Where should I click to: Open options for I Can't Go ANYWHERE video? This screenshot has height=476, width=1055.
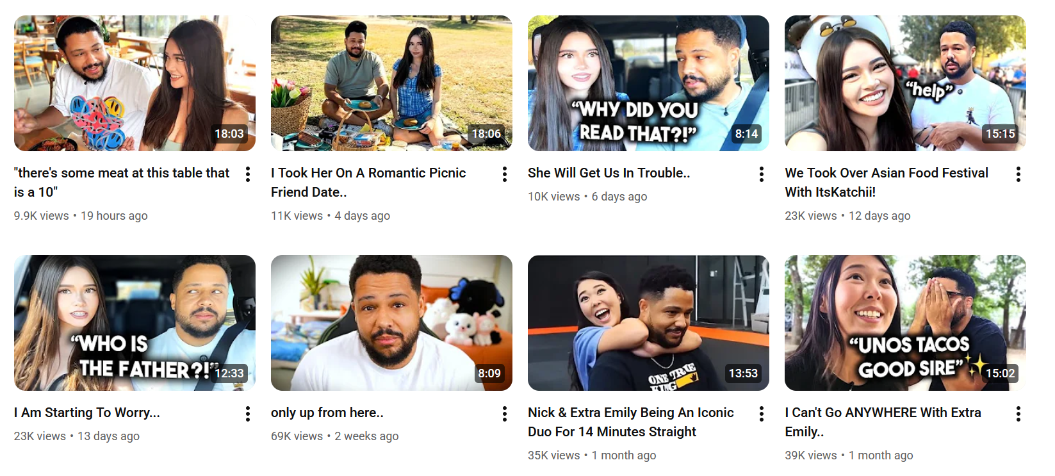pos(1018,414)
